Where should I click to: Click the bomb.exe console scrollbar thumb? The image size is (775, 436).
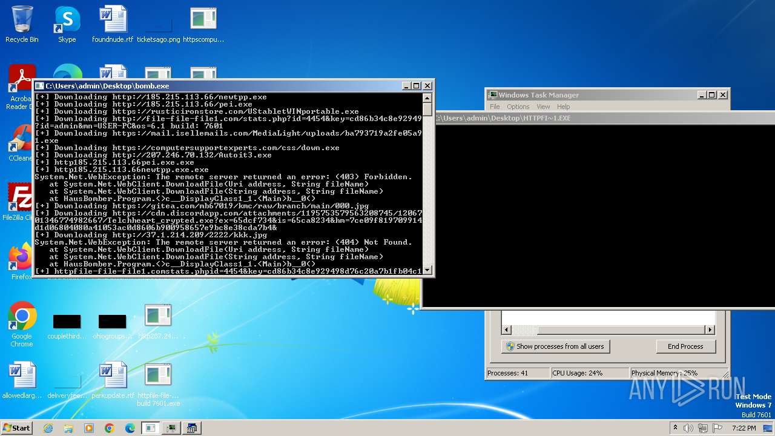(427, 110)
